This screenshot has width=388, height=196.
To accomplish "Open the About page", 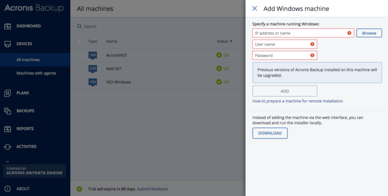I will pos(23,188).
